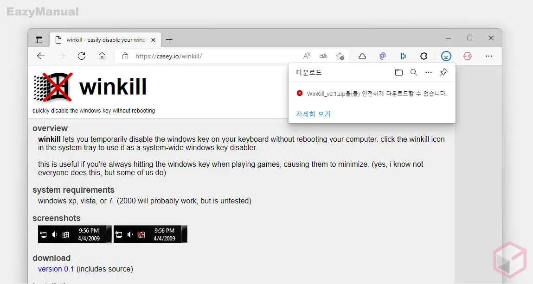
Task: Open the tab actions menu icon
Action: [x=39, y=40]
